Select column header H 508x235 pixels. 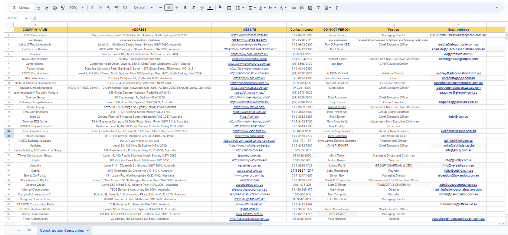458,24
